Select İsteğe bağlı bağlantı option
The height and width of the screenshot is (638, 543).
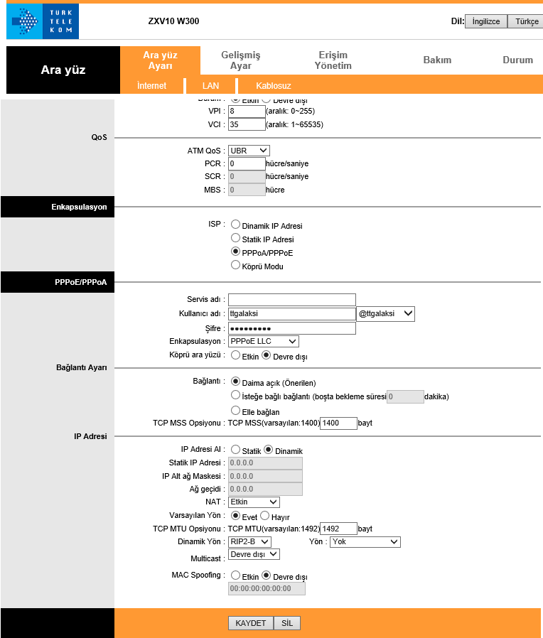(235, 395)
